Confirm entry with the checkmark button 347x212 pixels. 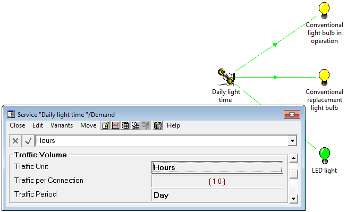click(28, 141)
